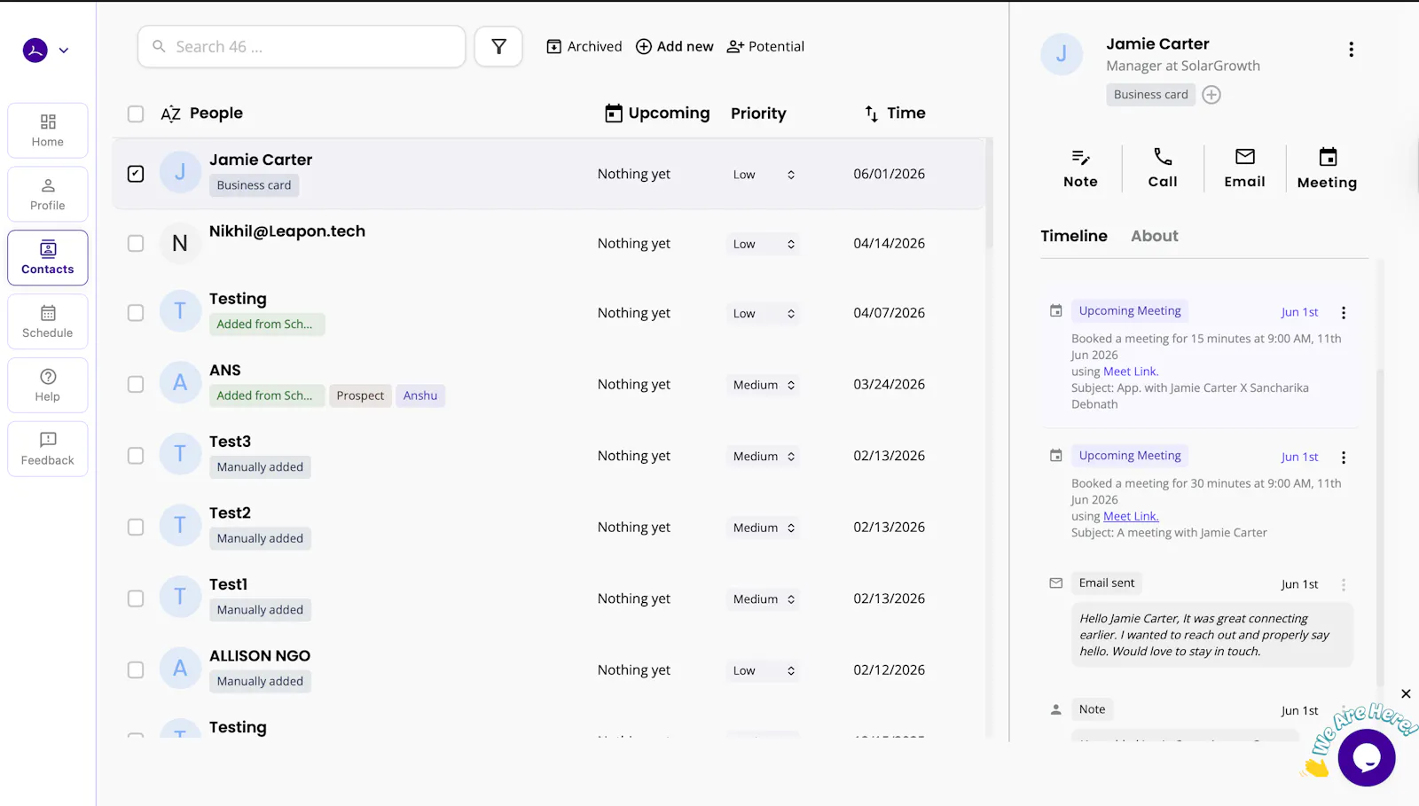Click the Priority column header
1419x806 pixels.
[x=758, y=113]
